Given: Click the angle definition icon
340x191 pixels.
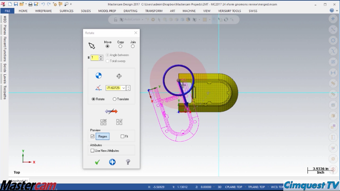Looking at the screenshot, I should [x=98, y=88].
